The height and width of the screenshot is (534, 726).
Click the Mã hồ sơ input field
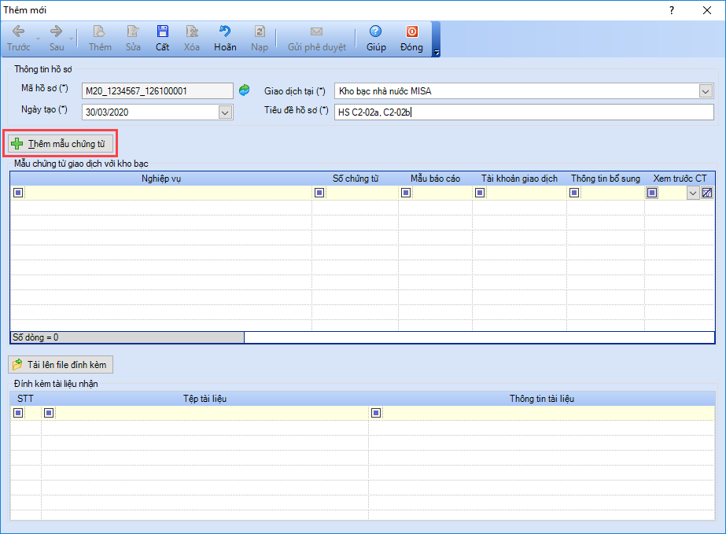pyautogui.click(x=157, y=90)
